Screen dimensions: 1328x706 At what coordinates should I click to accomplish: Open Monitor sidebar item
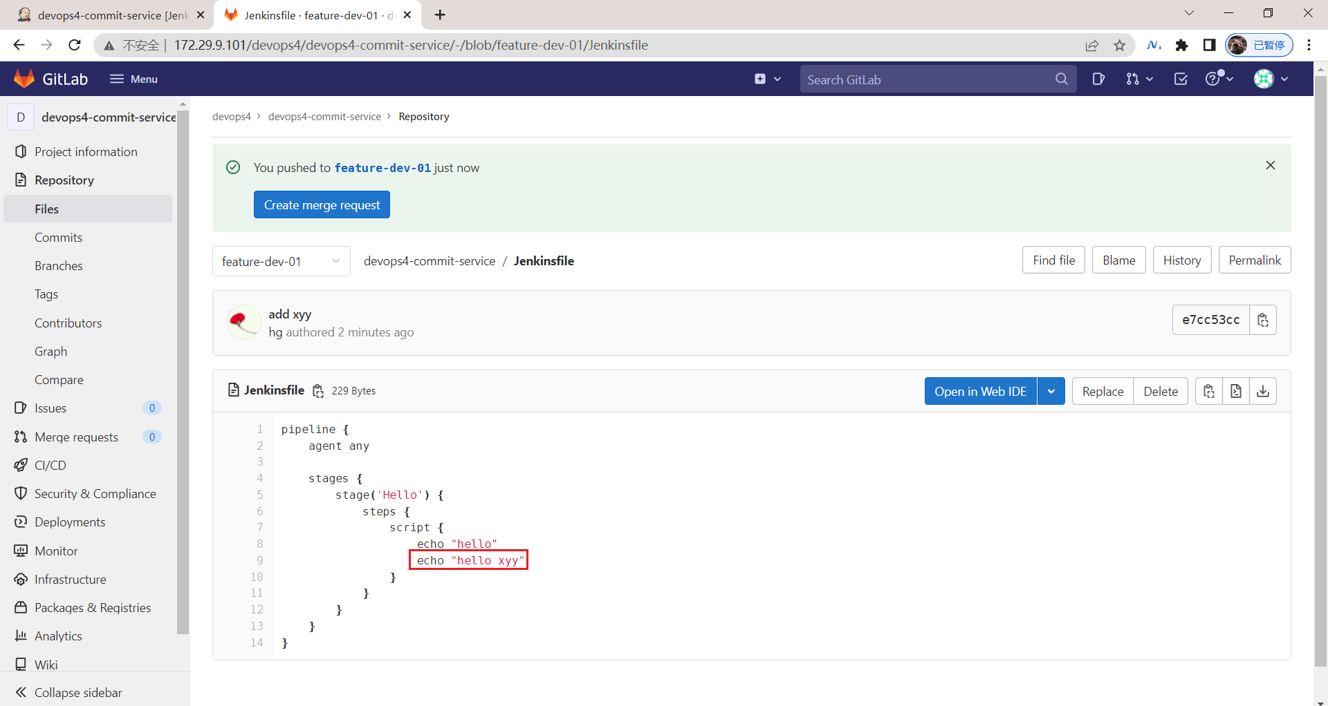(x=88, y=551)
